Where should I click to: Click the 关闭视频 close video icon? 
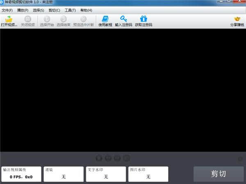coord(27,19)
